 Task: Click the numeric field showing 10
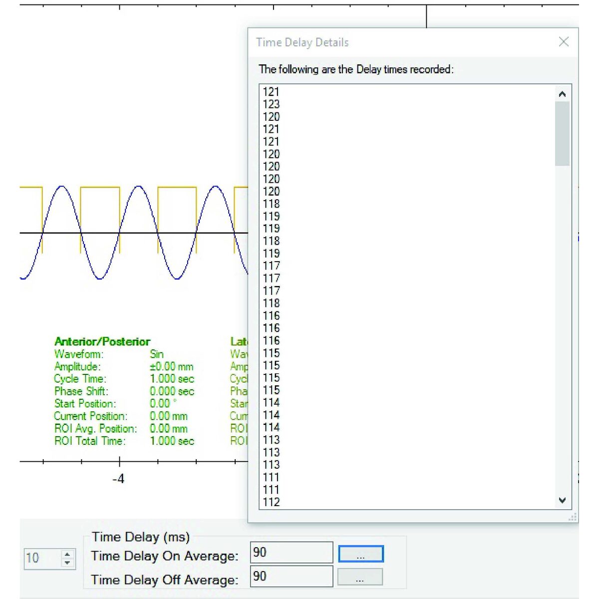click(43, 558)
